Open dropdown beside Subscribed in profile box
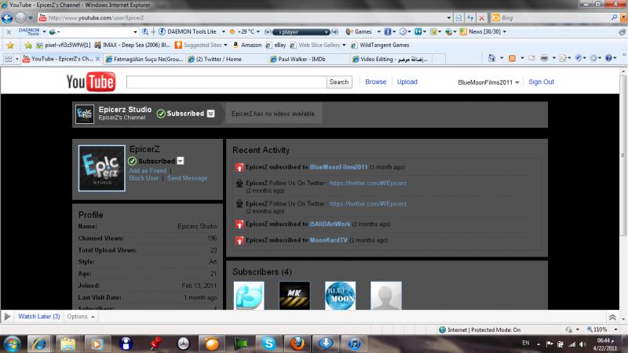This screenshot has width=628, height=353. tap(181, 161)
